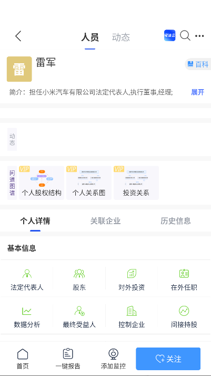Open the 百科 encyclopedia button
The height and width of the screenshot is (376, 211).
[198, 64]
